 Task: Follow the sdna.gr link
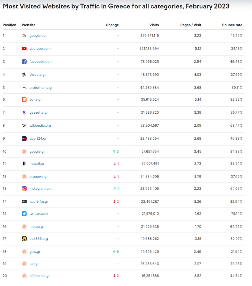[35, 100]
